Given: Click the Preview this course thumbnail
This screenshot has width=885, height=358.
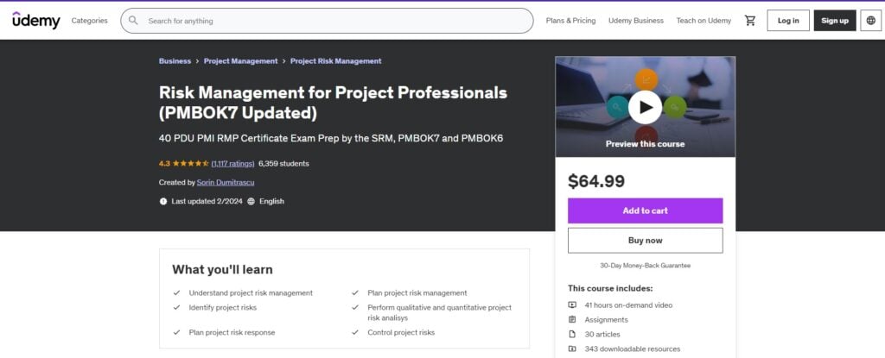Looking at the screenshot, I should 645,107.
